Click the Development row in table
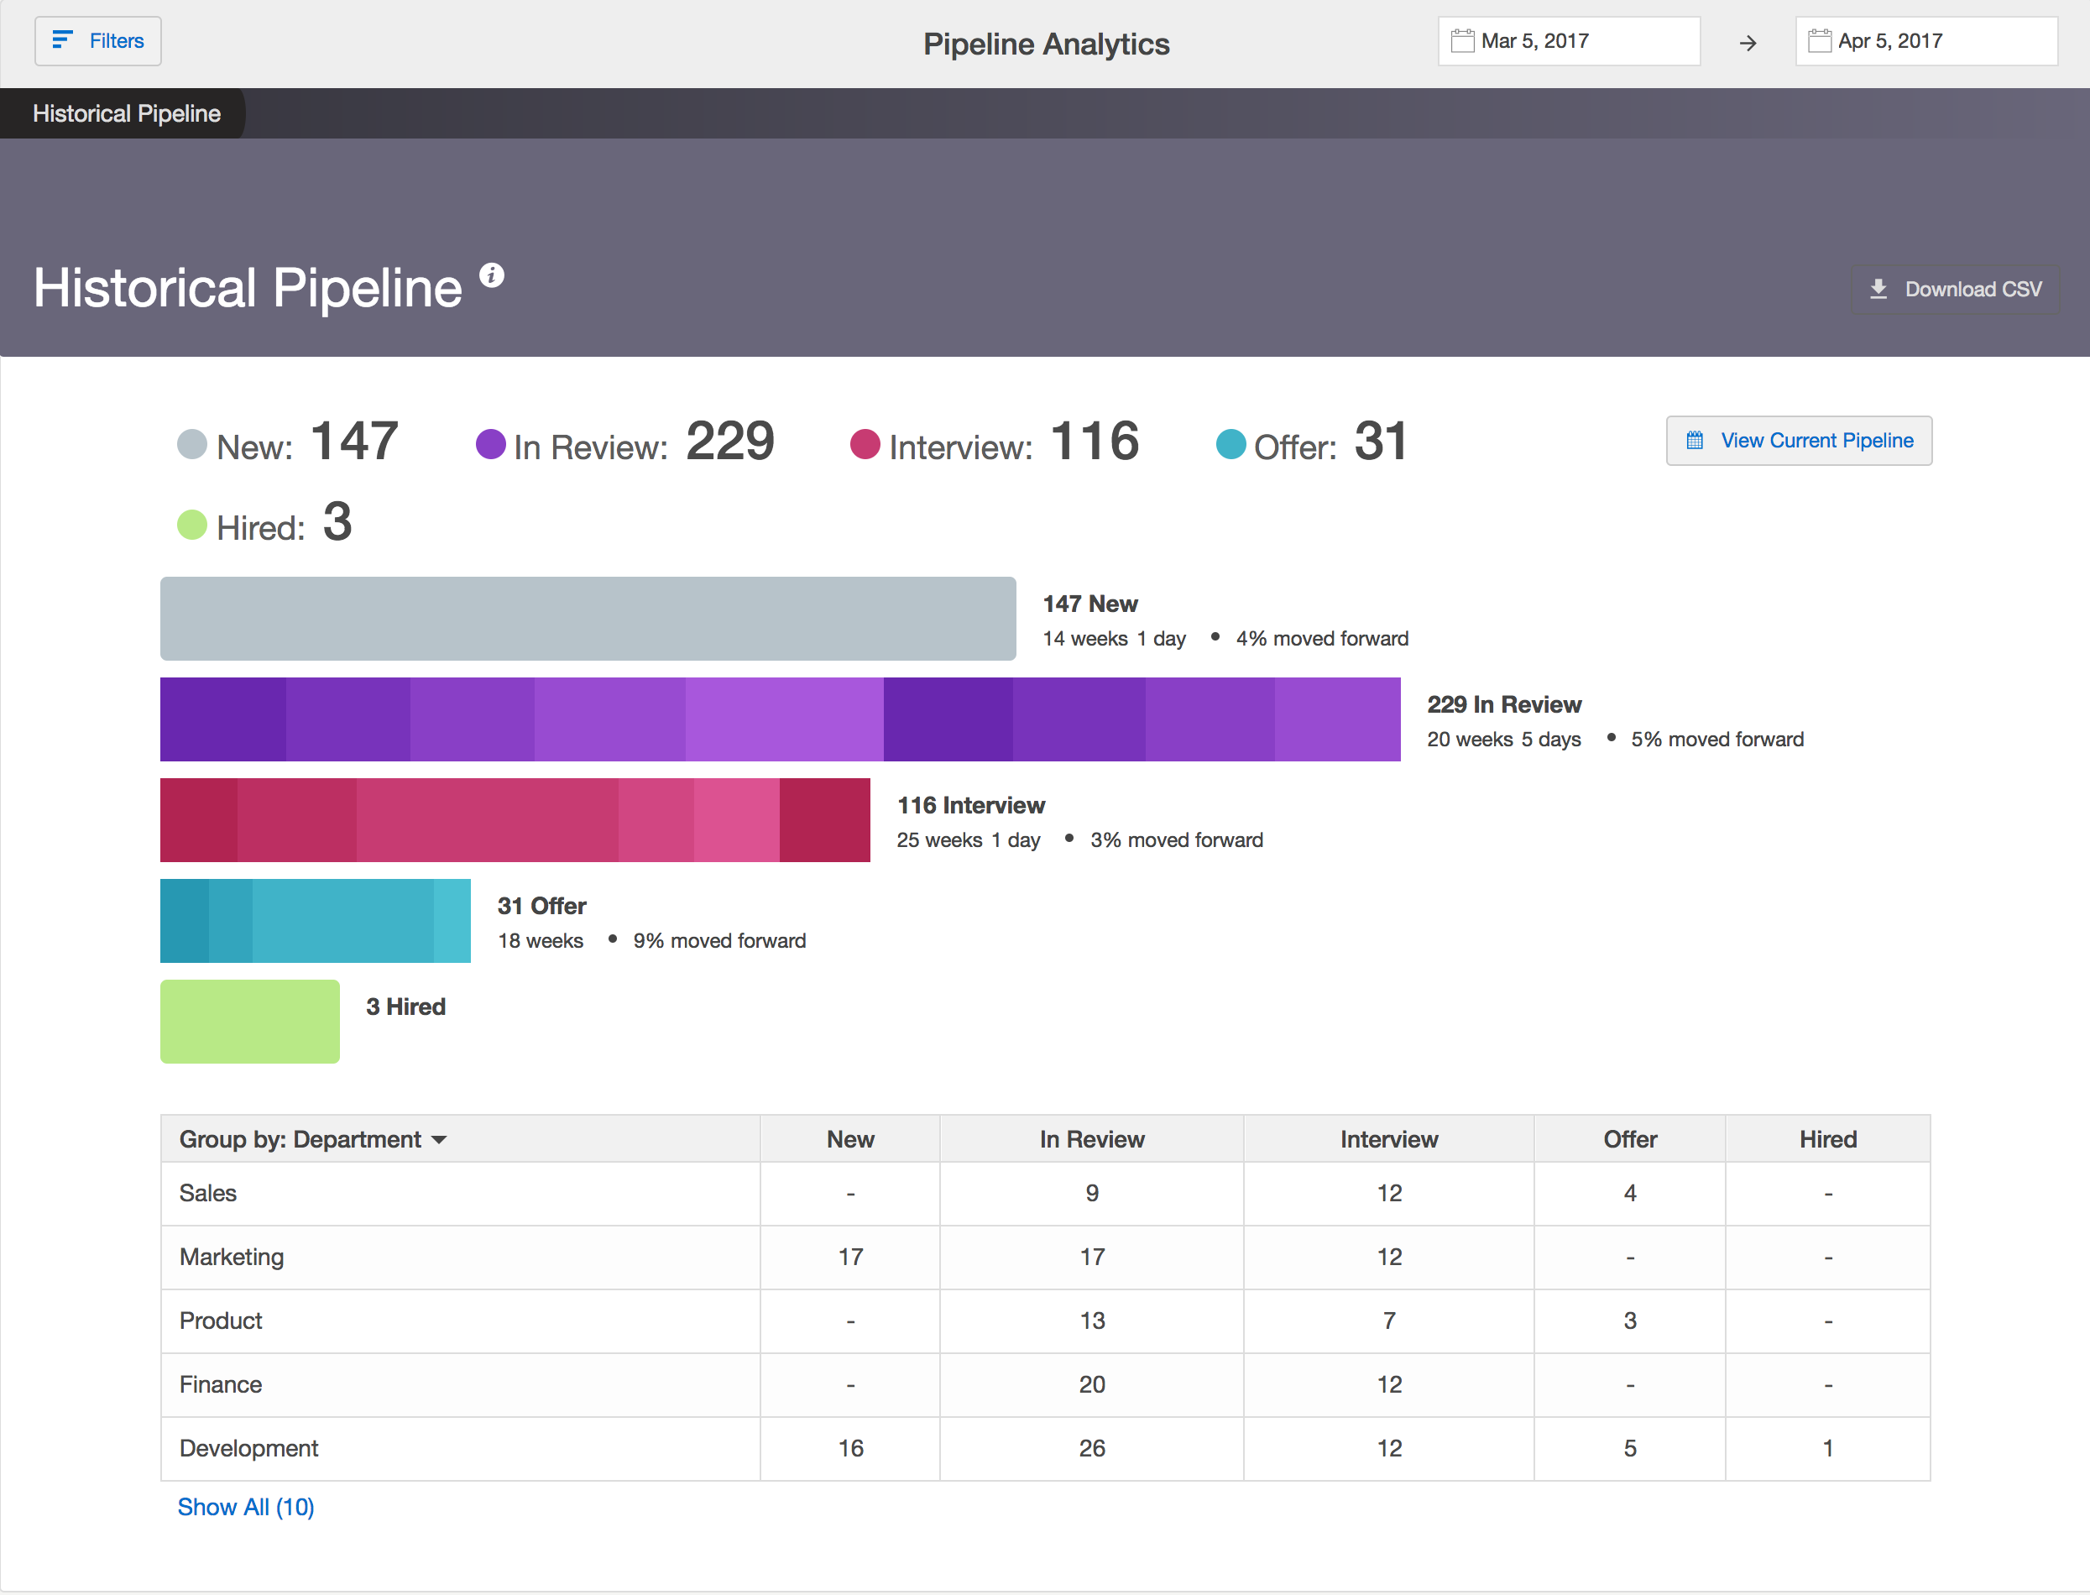Viewport: 2090px width, 1595px height. [x=248, y=1448]
